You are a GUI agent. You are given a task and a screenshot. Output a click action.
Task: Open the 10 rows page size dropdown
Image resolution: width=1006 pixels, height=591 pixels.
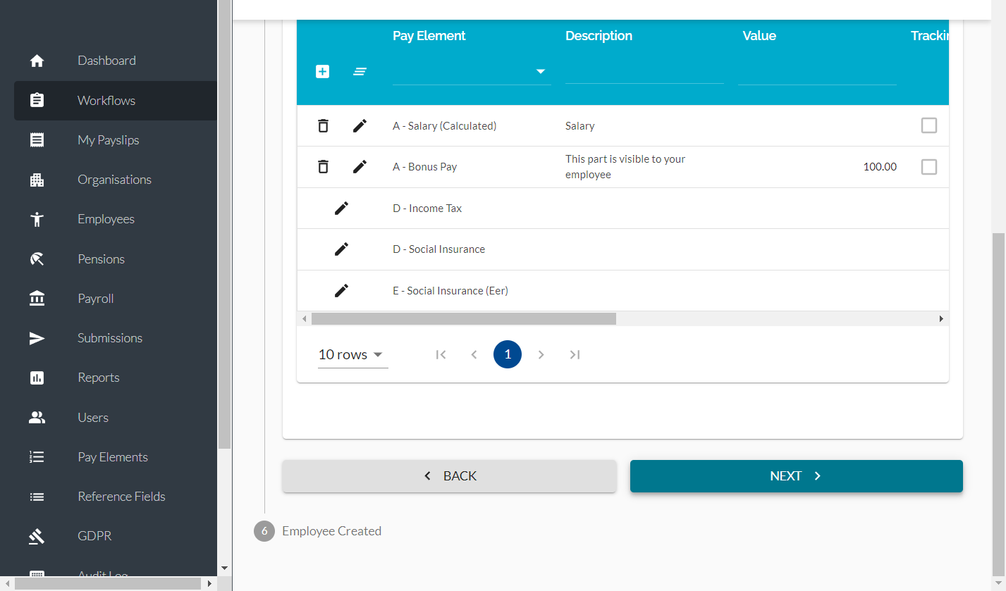point(352,354)
